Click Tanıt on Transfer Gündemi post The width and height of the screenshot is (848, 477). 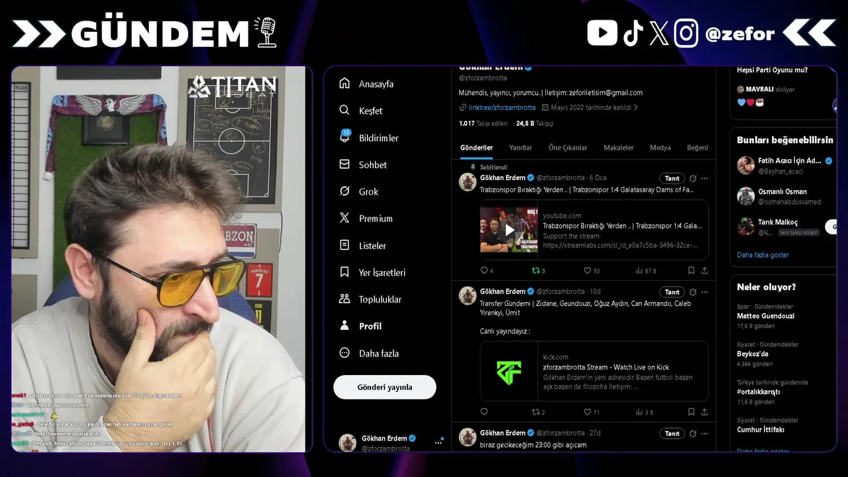click(672, 292)
